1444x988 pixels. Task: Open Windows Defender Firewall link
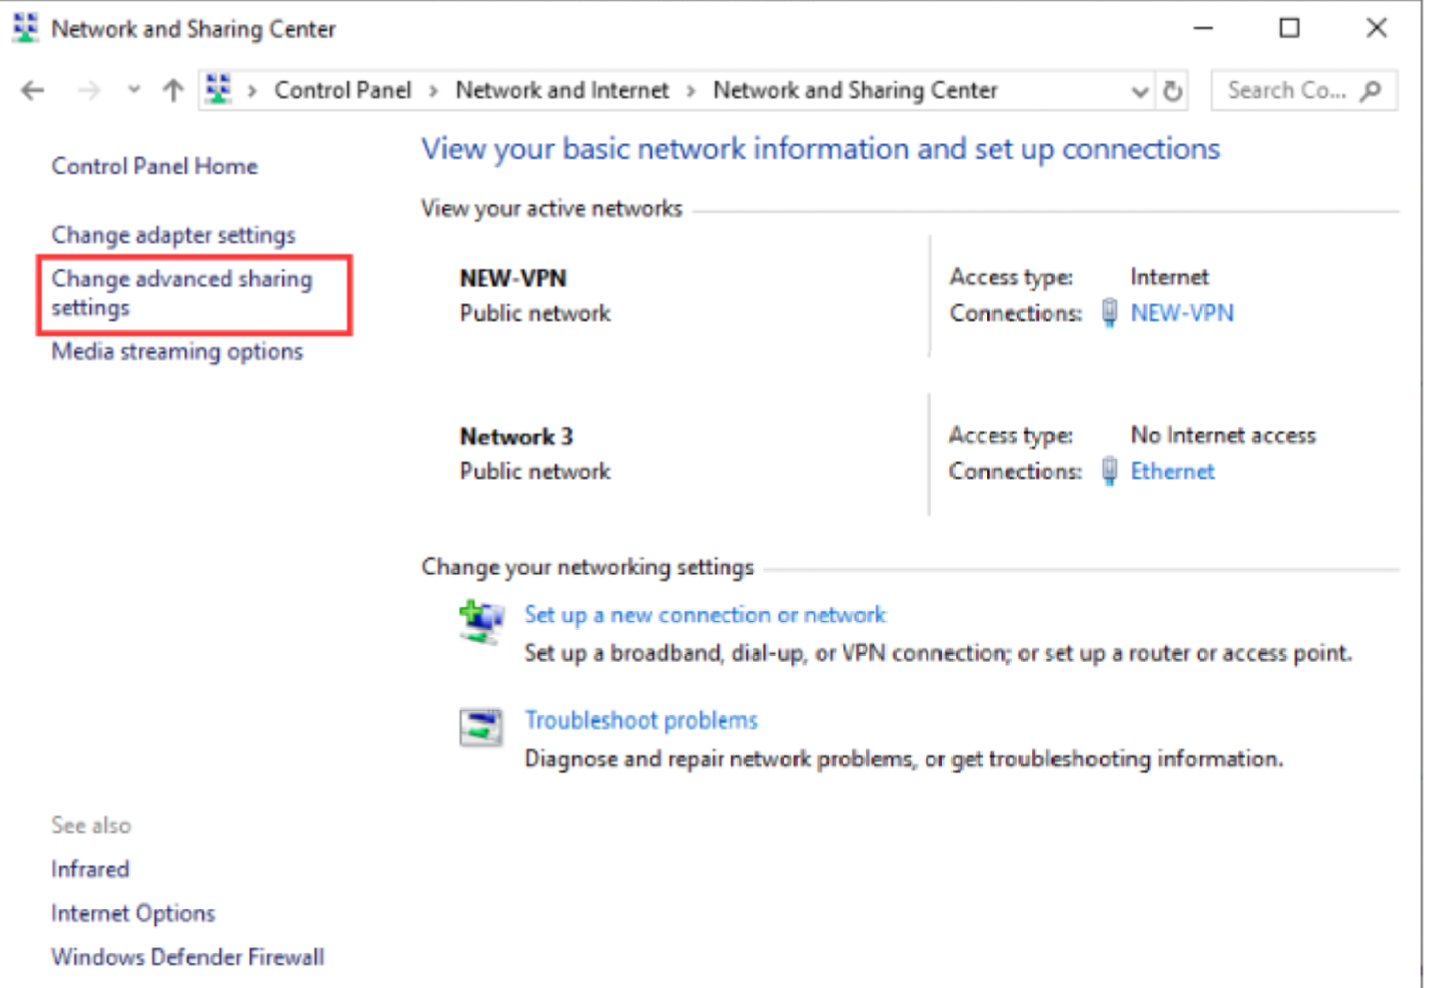coord(188,957)
